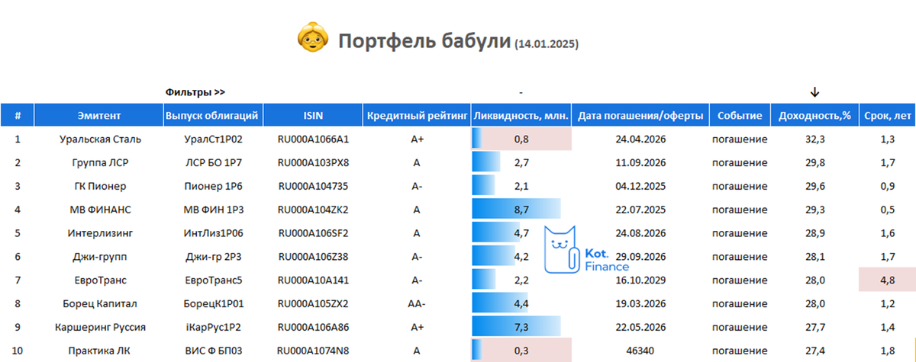Click maturity date 04.12.2025
The width and height of the screenshot is (916, 362).
pyautogui.click(x=640, y=186)
